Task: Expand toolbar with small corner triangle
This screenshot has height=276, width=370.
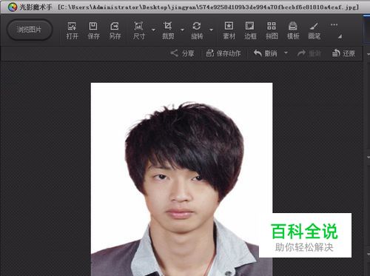Action: pos(340,36)
